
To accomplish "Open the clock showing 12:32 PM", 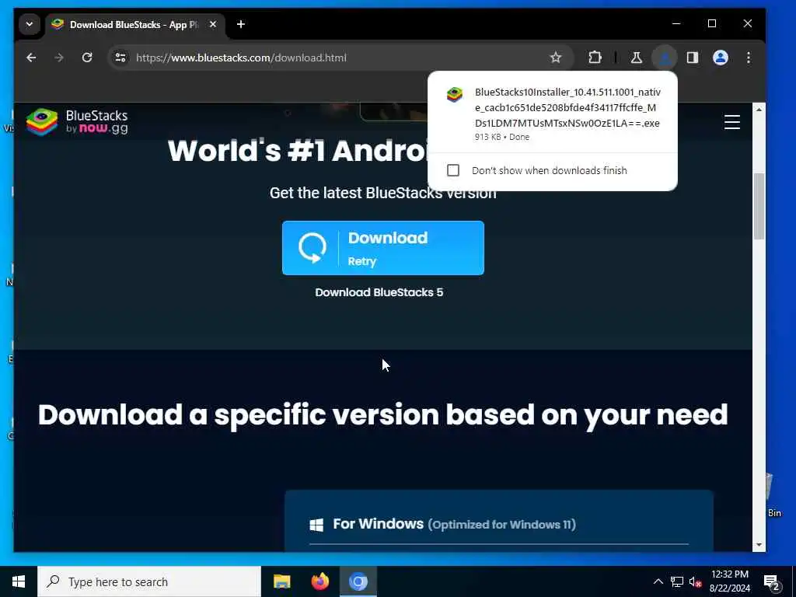I will (x=730, y=581).
